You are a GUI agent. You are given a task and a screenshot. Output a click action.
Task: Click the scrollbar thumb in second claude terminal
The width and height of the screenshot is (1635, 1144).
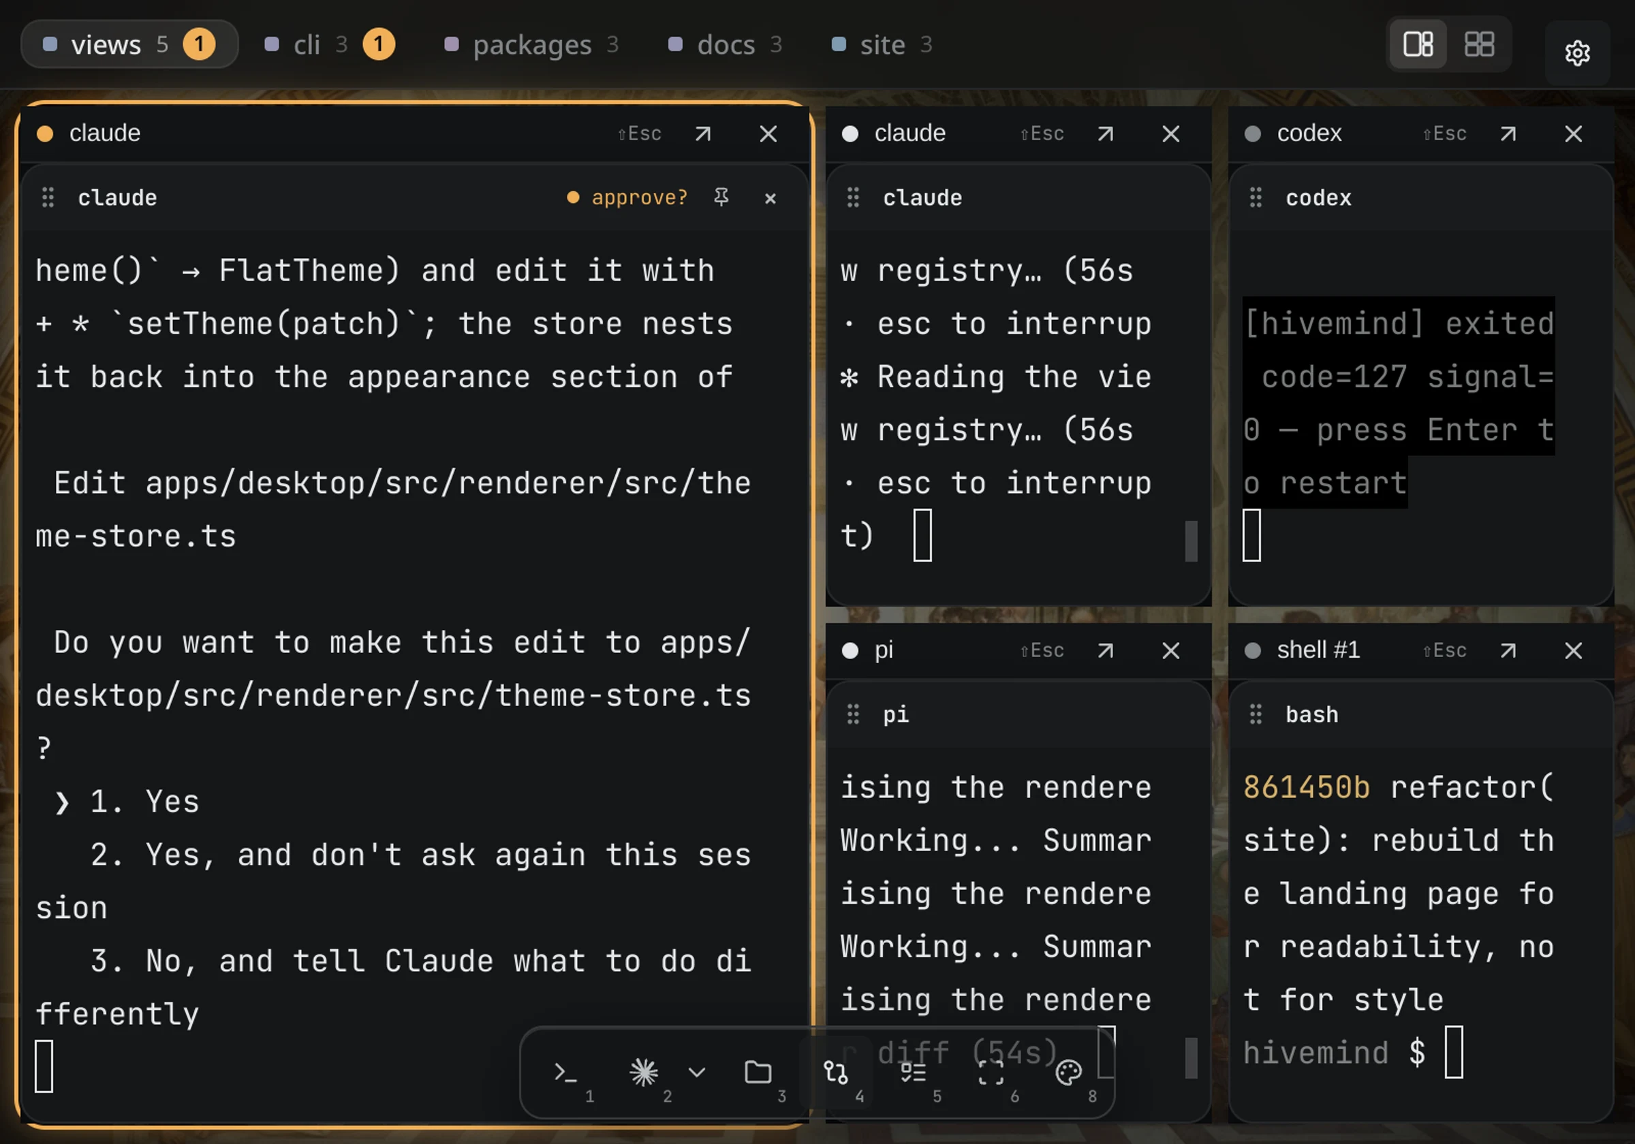tap(1191, 541)
